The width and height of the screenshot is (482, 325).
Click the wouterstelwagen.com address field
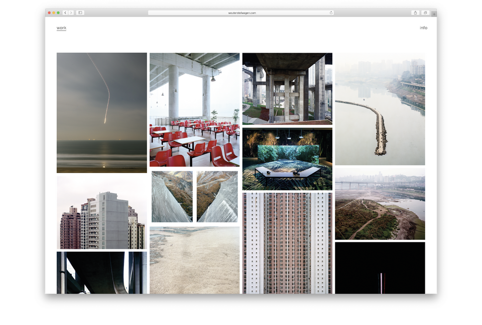tap(241, 13)
